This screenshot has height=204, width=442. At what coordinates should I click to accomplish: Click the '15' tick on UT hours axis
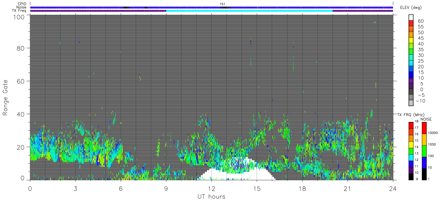[257, 188]
